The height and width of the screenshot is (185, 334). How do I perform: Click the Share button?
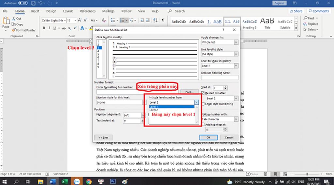pos(296,11)
